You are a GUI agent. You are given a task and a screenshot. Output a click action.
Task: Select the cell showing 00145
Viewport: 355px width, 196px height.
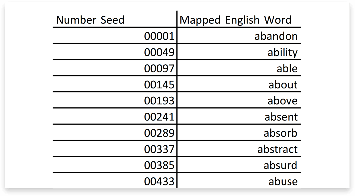tap(115, 84)
